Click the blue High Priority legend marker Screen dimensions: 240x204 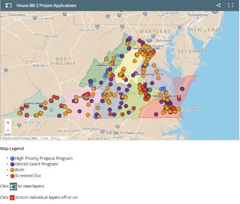click(12, 158)
